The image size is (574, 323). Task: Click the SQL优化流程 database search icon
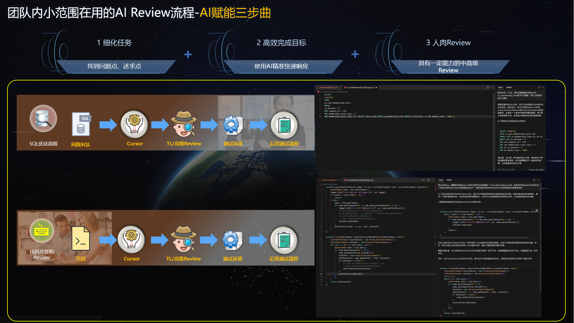click(x=43, y=118)
